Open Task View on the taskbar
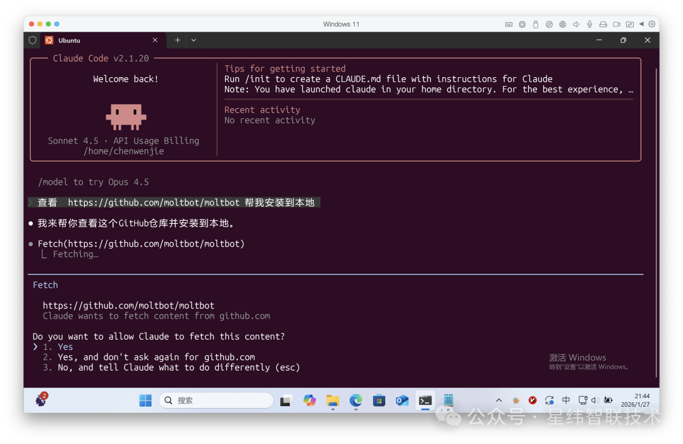Viewport: 683px width, 444px height. 286,400
